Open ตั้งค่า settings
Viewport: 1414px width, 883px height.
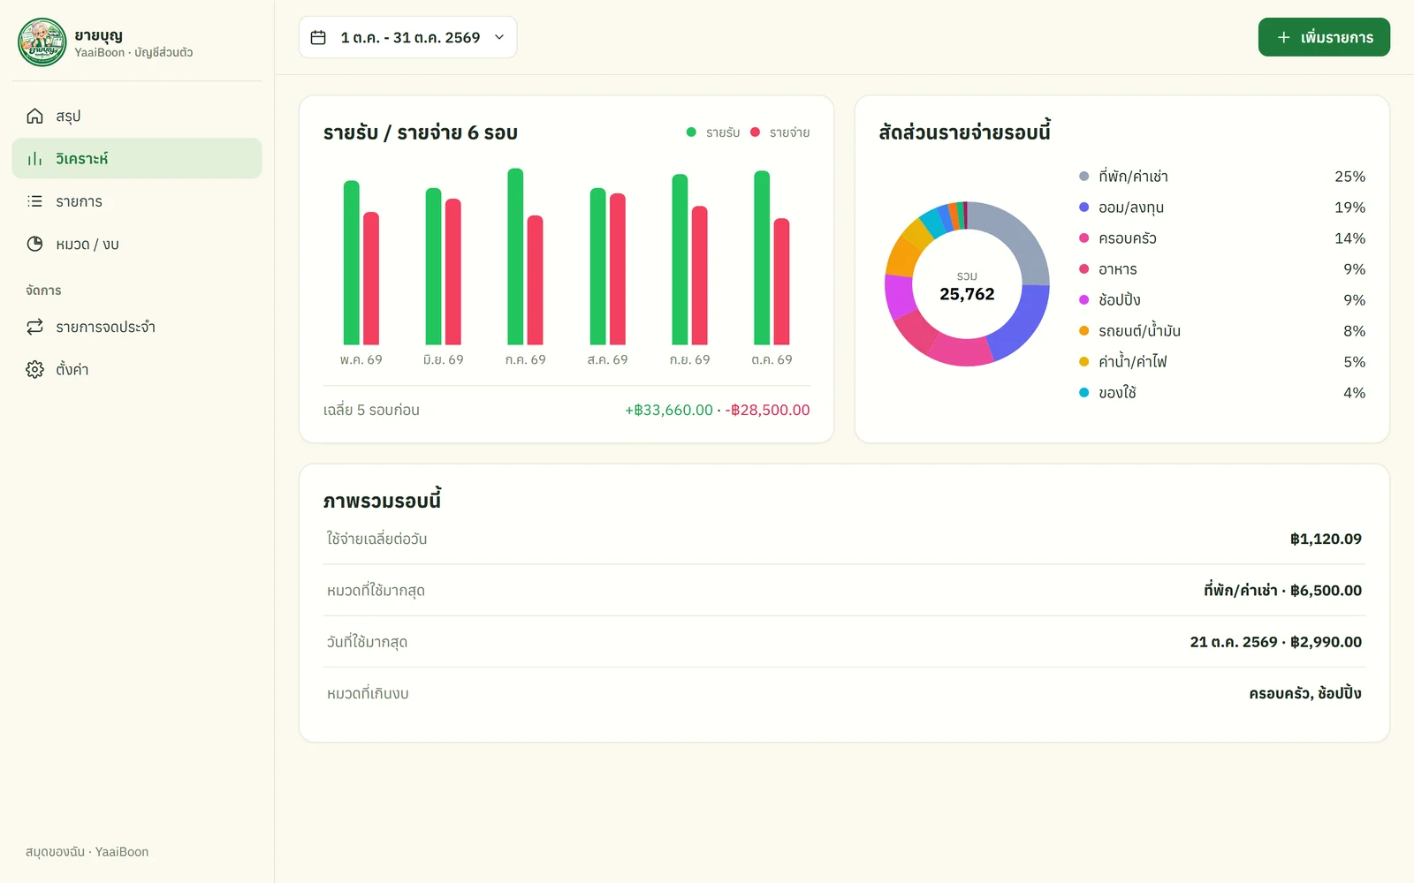[137, 369]
